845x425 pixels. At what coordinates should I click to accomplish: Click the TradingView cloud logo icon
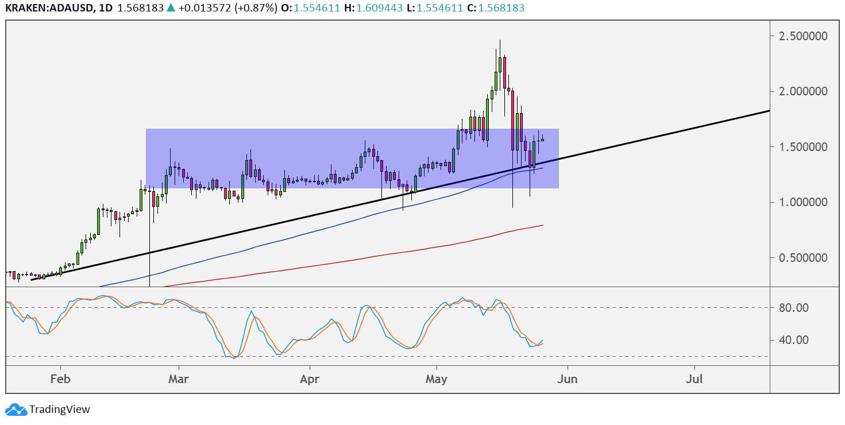click(x=16, y=409)
